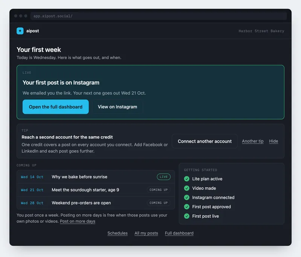Click the Video made label

click(x=204, y=188)
